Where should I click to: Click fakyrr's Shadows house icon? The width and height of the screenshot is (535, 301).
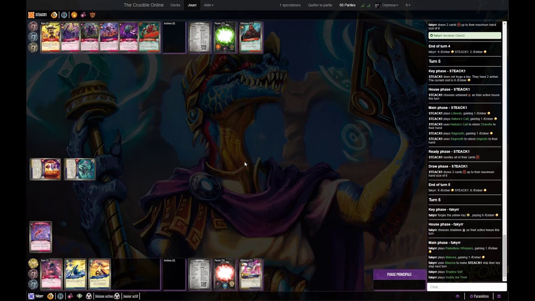tap(89, 296)
